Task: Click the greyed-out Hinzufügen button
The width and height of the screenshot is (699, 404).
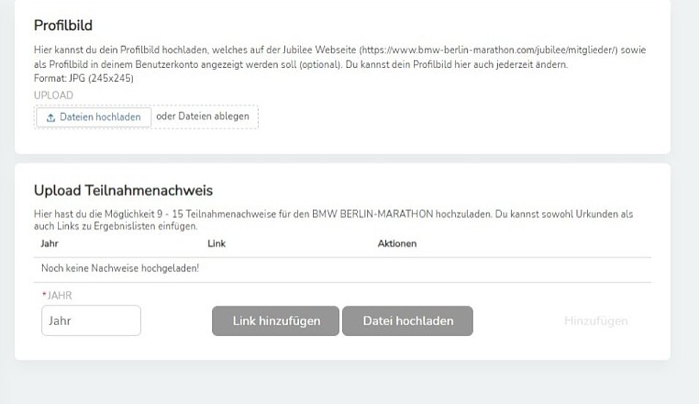Action: (596, 321)
